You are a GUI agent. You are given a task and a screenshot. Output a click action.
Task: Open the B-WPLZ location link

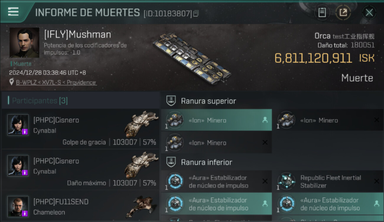tap(56, 83)
